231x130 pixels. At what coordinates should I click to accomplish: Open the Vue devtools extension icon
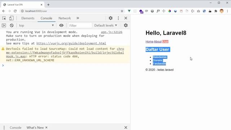click(x=129, y=11)
